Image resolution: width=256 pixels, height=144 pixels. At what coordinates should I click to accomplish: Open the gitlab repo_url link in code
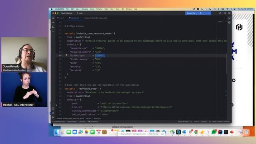136,107
